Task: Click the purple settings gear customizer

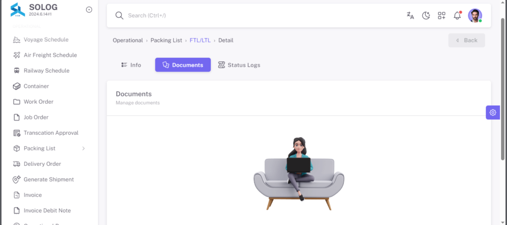Action: tap(493, 112)
